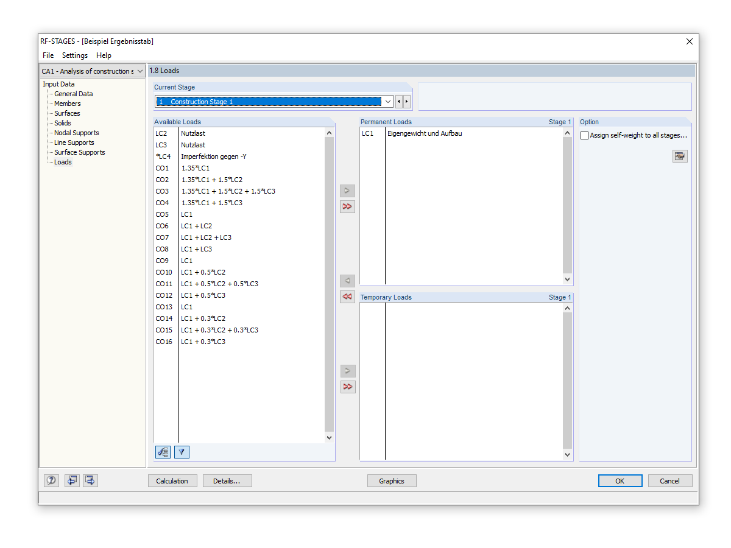The width and height of the screenshot is (731, 548).
Task: Click the Calculation button
Action: point(172,481)
